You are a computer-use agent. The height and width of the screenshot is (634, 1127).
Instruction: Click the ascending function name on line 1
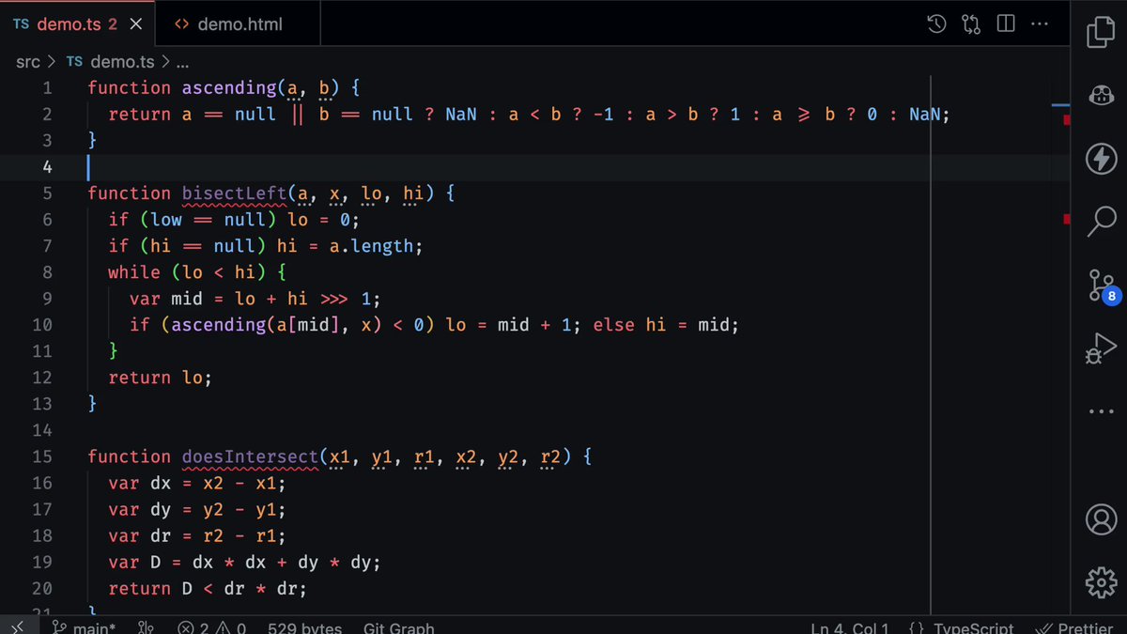[x=229, y=88]
